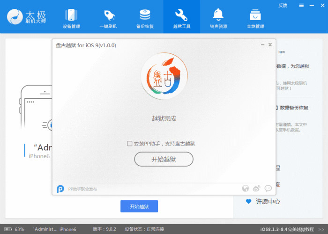The image size is (328, 234).
Task: Open the hamburger menu in title bar
Action: pyautogui.click(x=301, y=6)
